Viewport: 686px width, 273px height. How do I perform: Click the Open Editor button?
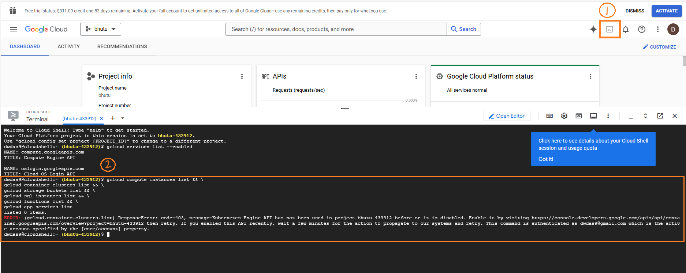click(x=507, y=116)
